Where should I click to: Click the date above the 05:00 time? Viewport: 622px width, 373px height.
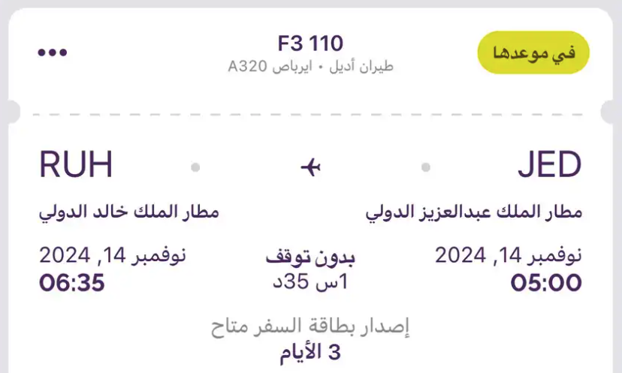(509, 255)
